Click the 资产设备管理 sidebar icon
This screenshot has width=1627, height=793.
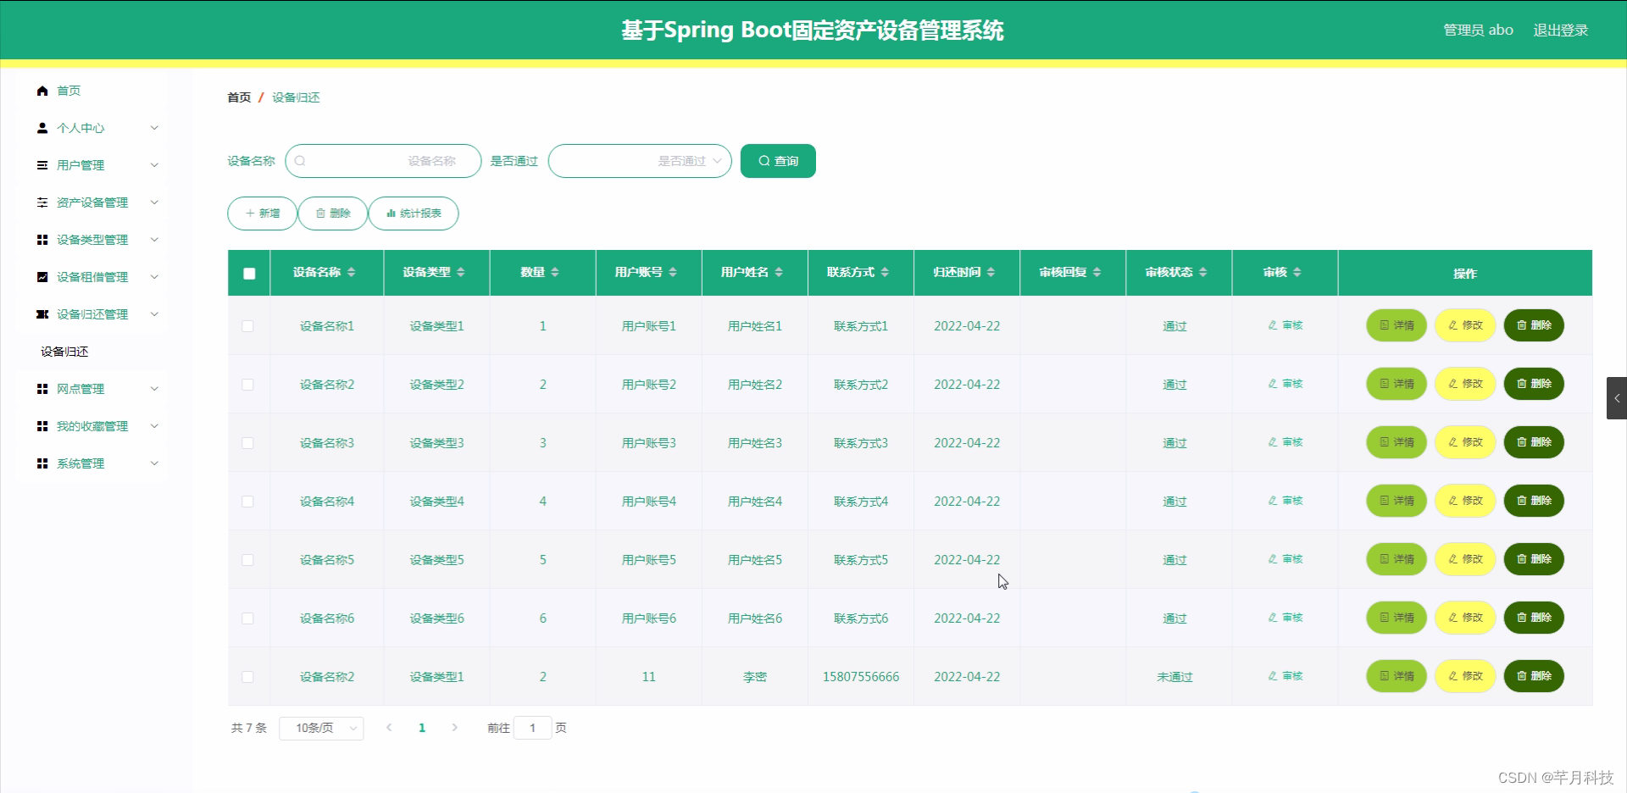pyautogui.click(x=42, y=202)
